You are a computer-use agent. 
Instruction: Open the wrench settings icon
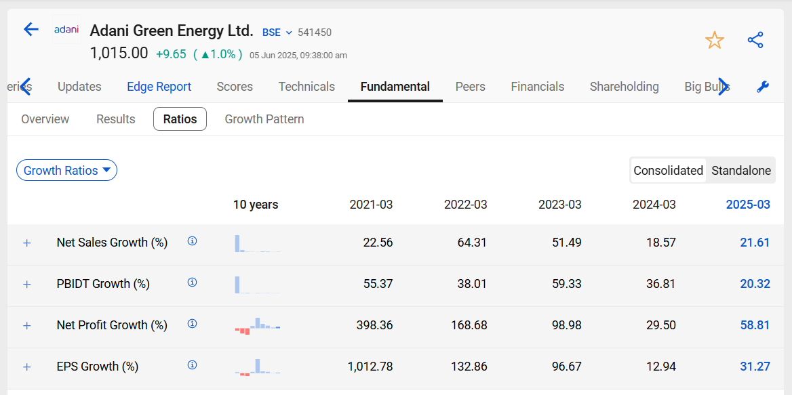763,87
